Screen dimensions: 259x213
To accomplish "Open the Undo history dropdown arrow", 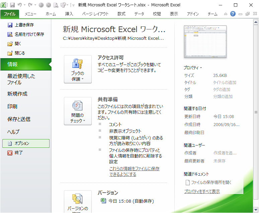I will coord(25,5).
